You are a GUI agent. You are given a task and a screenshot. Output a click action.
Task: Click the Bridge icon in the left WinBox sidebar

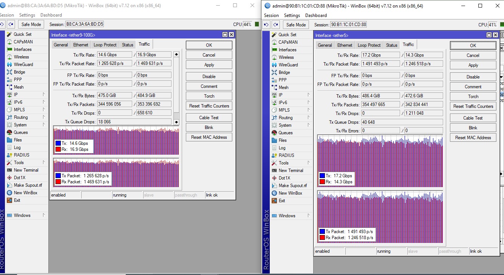[x=9, y=72]
